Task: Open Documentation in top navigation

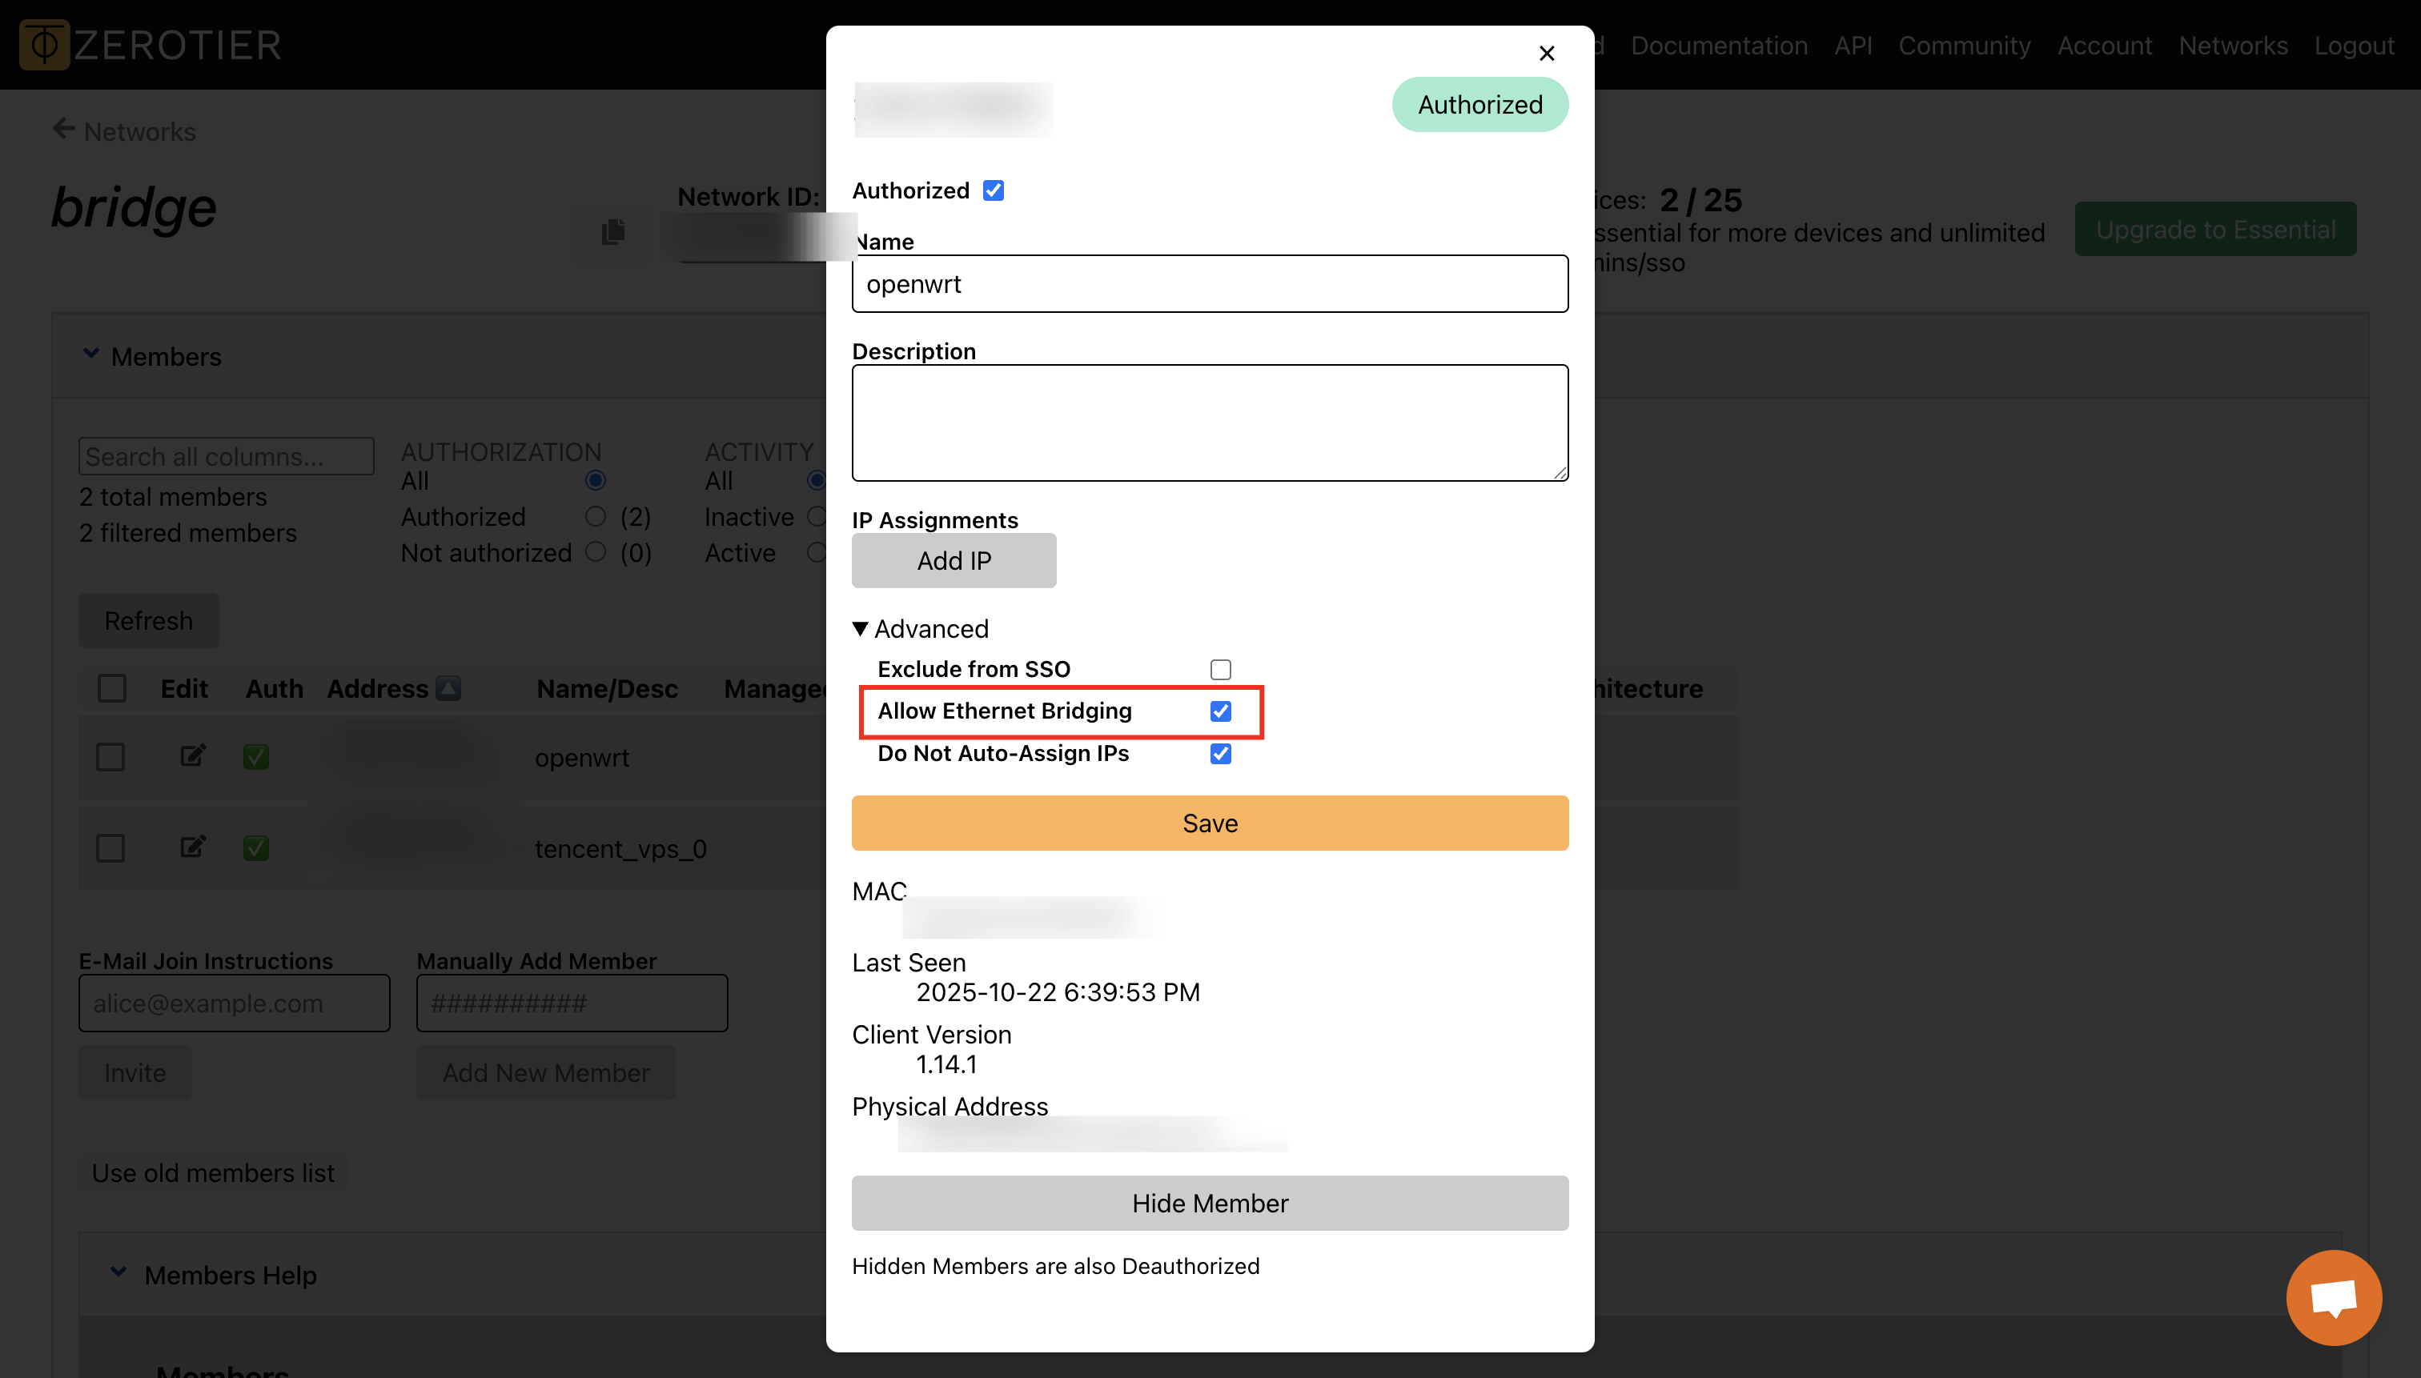Action: 1718,46
